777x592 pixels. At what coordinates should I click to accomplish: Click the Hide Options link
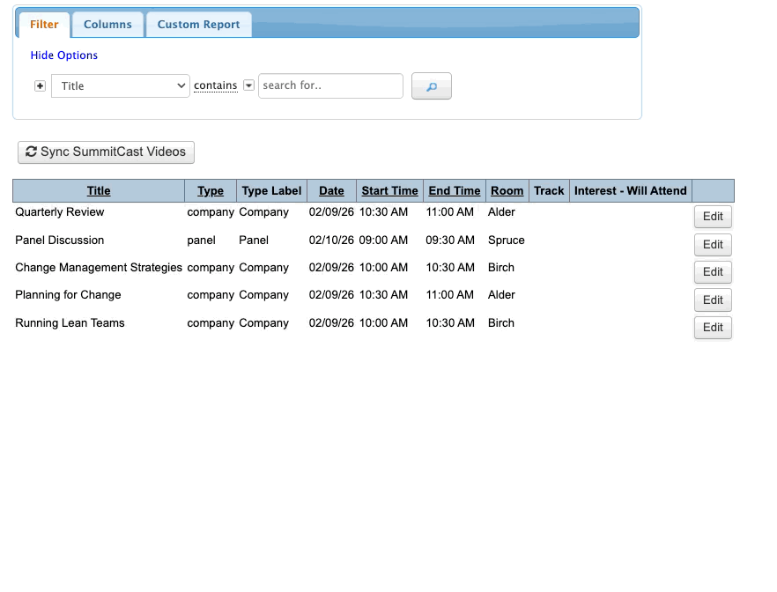(x=64, y=55)
